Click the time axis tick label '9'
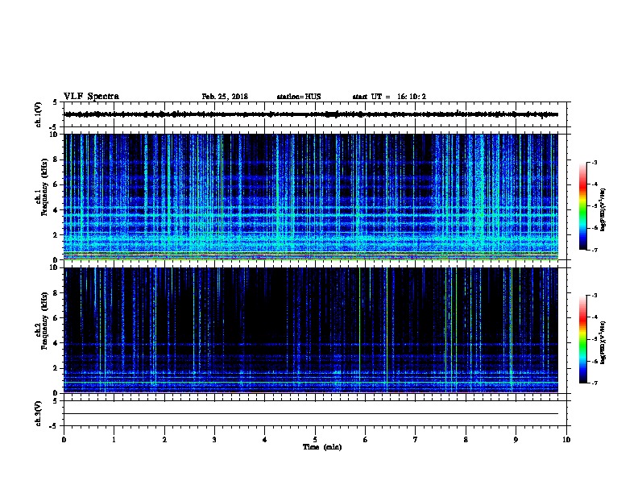The width and height of the screenshot is (638, 493). click(x=516, y=440)
